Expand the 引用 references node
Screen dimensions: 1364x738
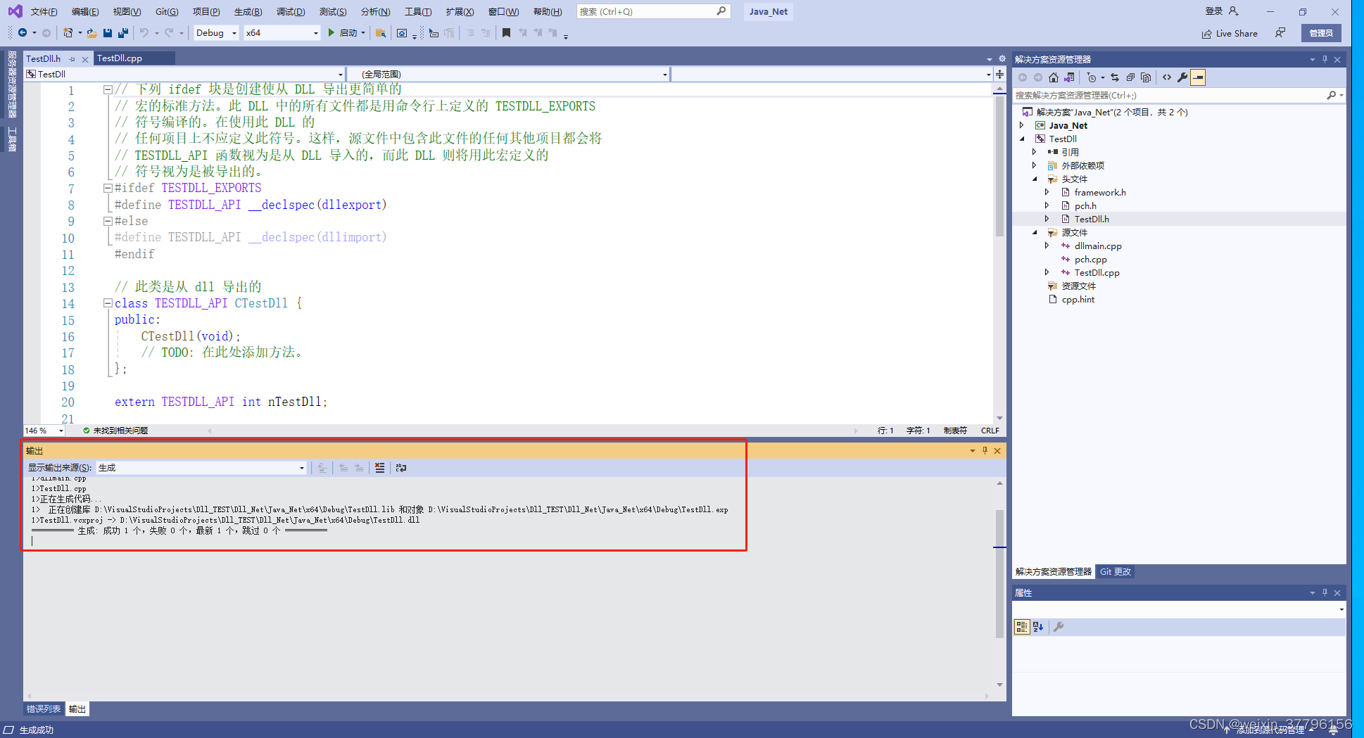[x=1035, y=152]
